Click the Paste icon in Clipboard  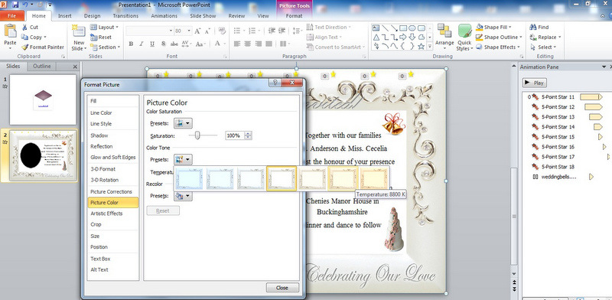(10, 31)
